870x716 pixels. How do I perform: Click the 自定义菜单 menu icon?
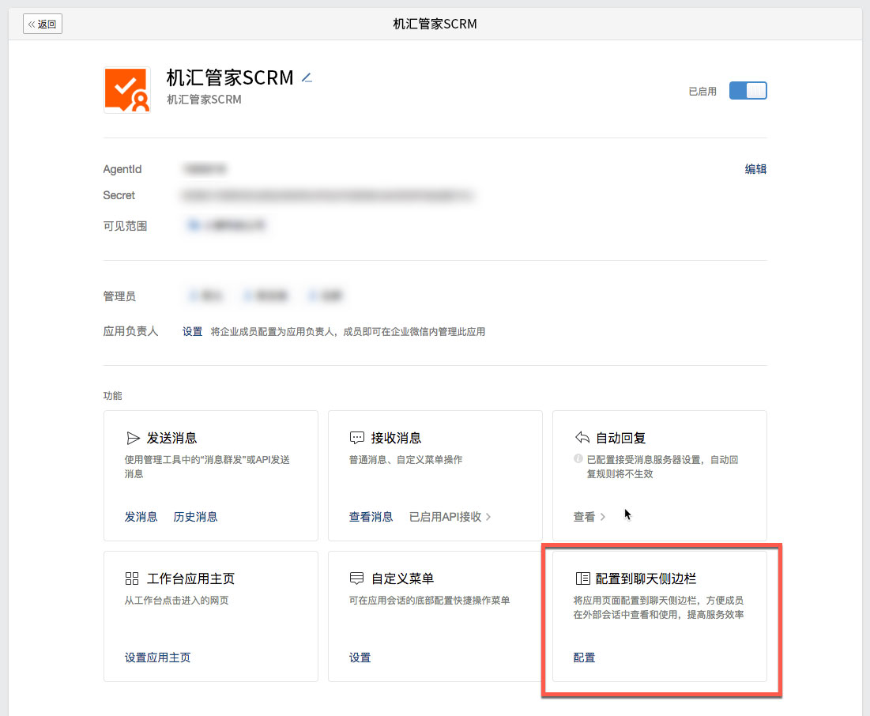coord(356,578)
